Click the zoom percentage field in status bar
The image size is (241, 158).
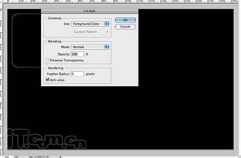pos(7,157)
